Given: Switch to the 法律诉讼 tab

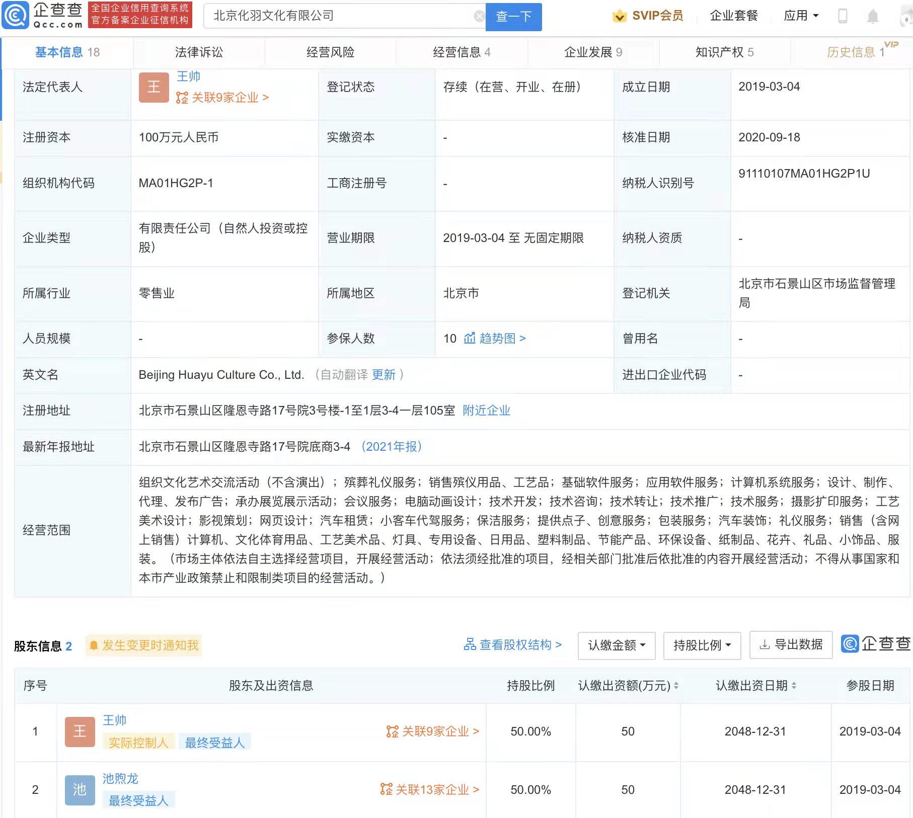Looking at the screenshot, I should [x=199, y=52].
